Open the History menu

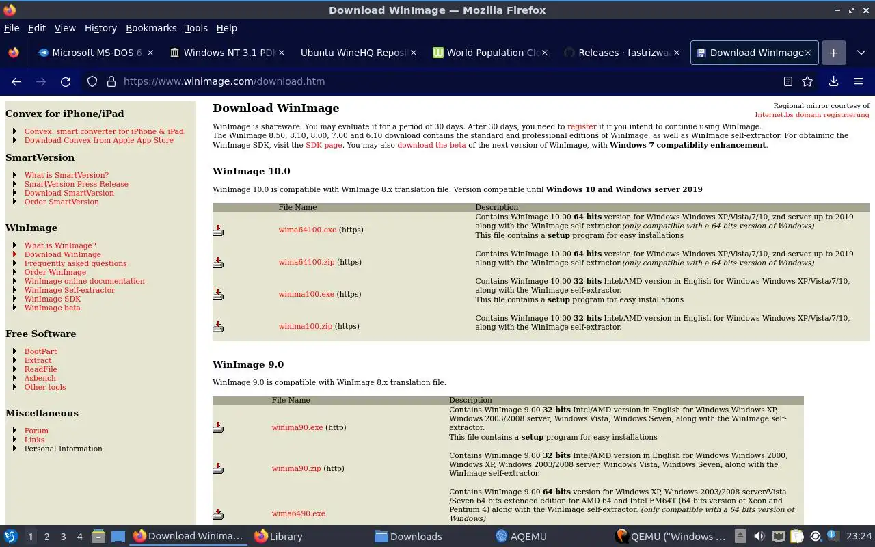tap(100, 28)
